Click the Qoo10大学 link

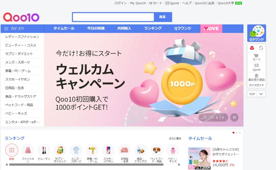tap(226, 3)
